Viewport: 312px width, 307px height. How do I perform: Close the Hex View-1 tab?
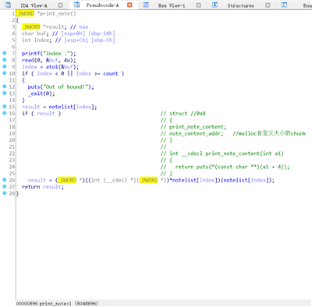click(x=198, y=5)
